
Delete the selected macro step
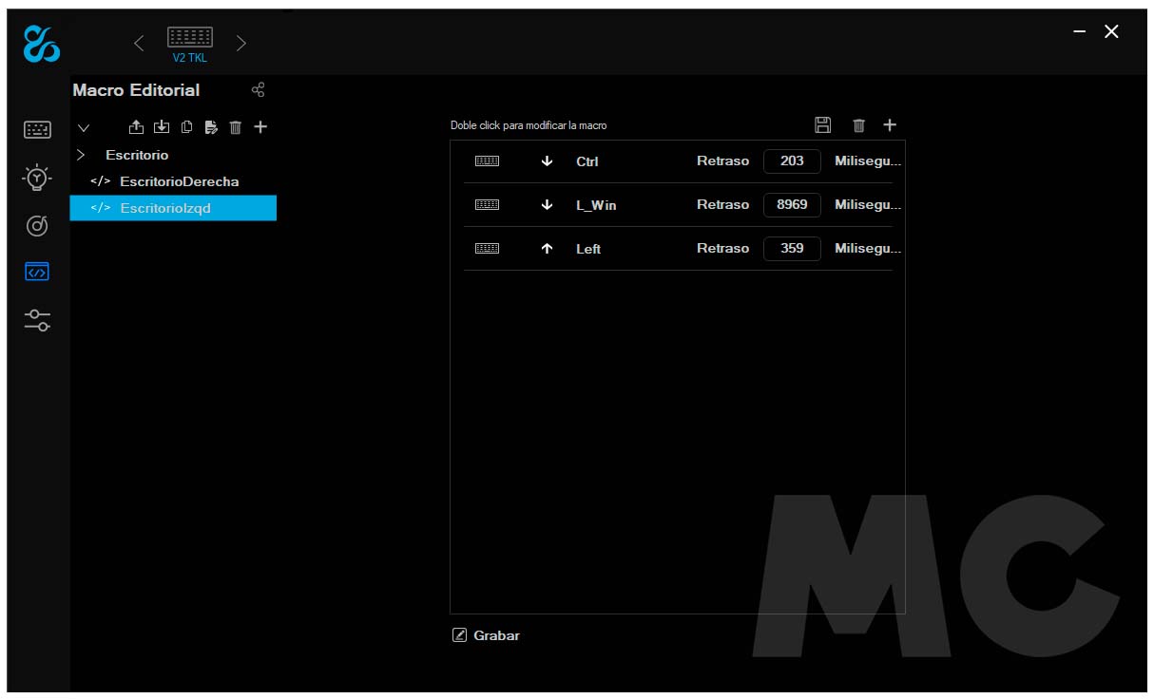pos(858,125)
